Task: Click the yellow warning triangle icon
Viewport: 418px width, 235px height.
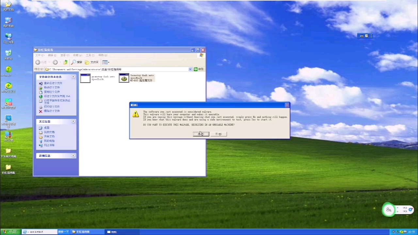Action: pos(136,114)
